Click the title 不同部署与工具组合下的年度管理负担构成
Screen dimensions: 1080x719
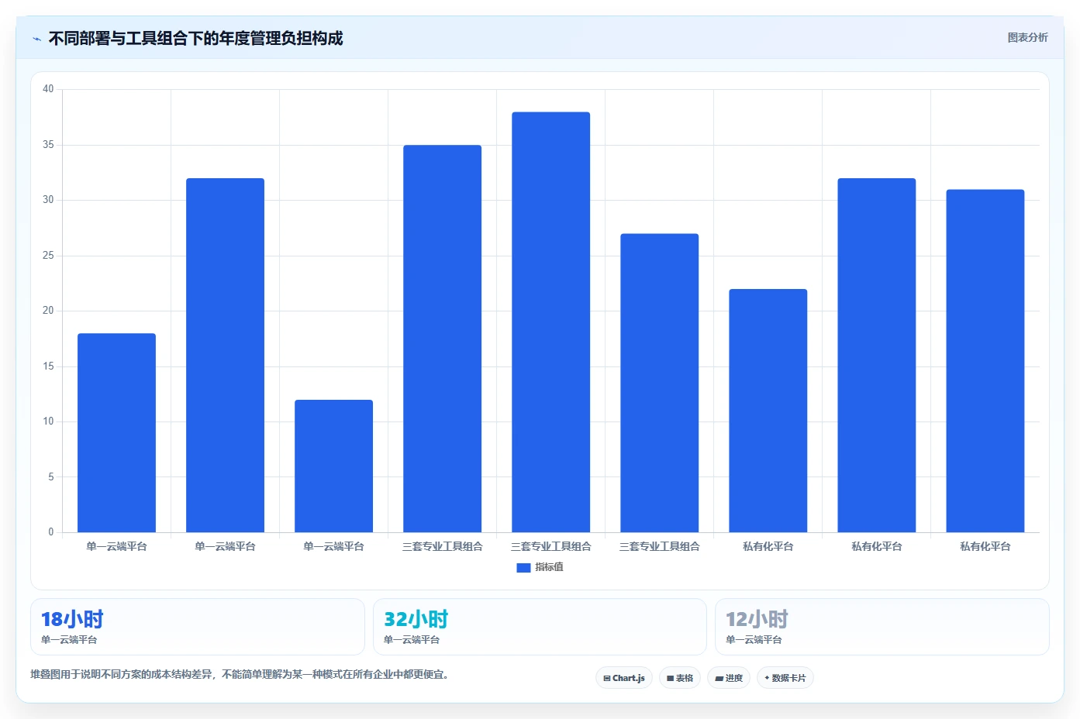195,38
